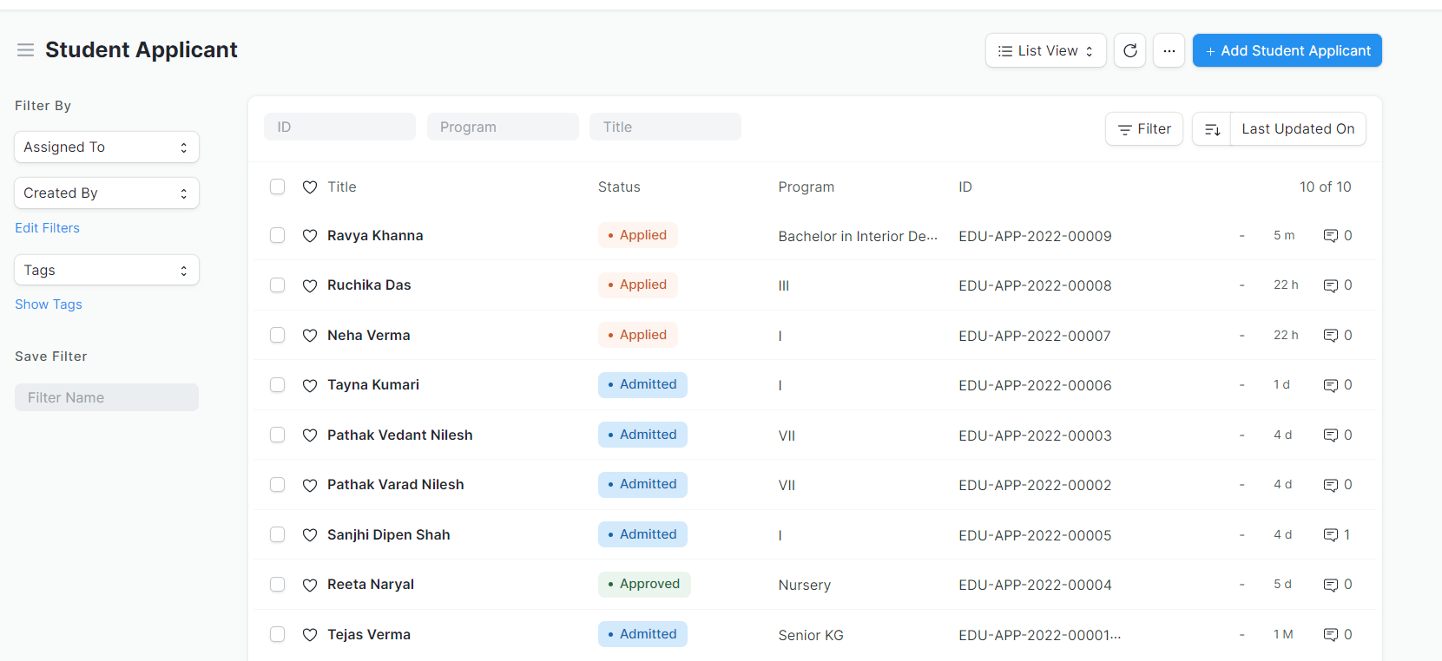Click the heart icon beside Reeta Naryal
Viewport: 1442px width, 661px height.
point(310,585)
